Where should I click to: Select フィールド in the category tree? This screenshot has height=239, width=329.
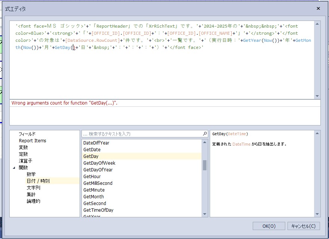point(27,134)
